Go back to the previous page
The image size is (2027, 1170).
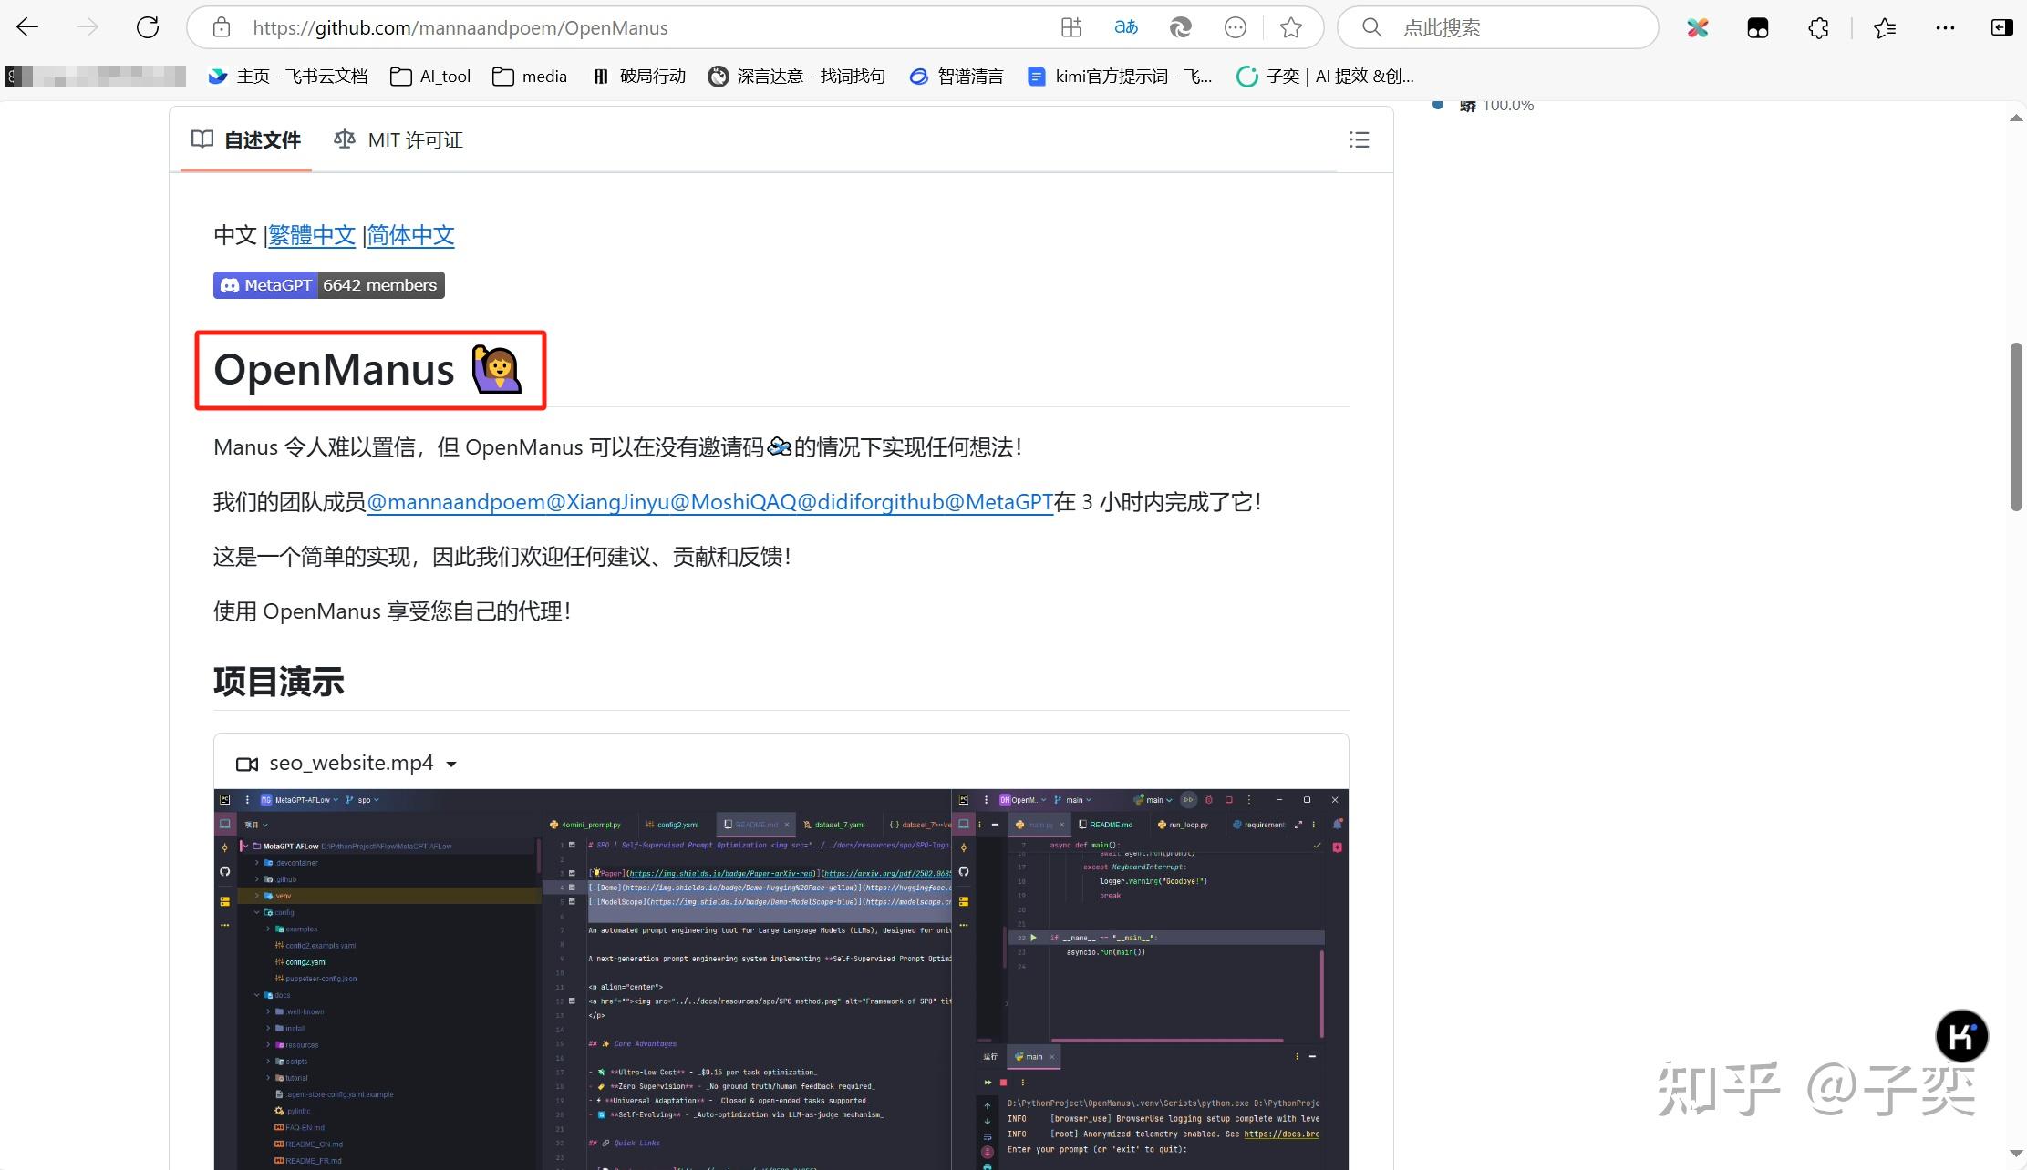(x=26, y=26)
